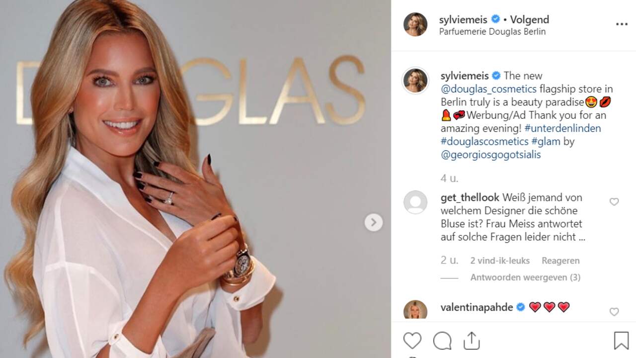Click sylviemeis avatar beside caption
The height and width of the screenshot is (358, 636).
click(x=415, y=81)
